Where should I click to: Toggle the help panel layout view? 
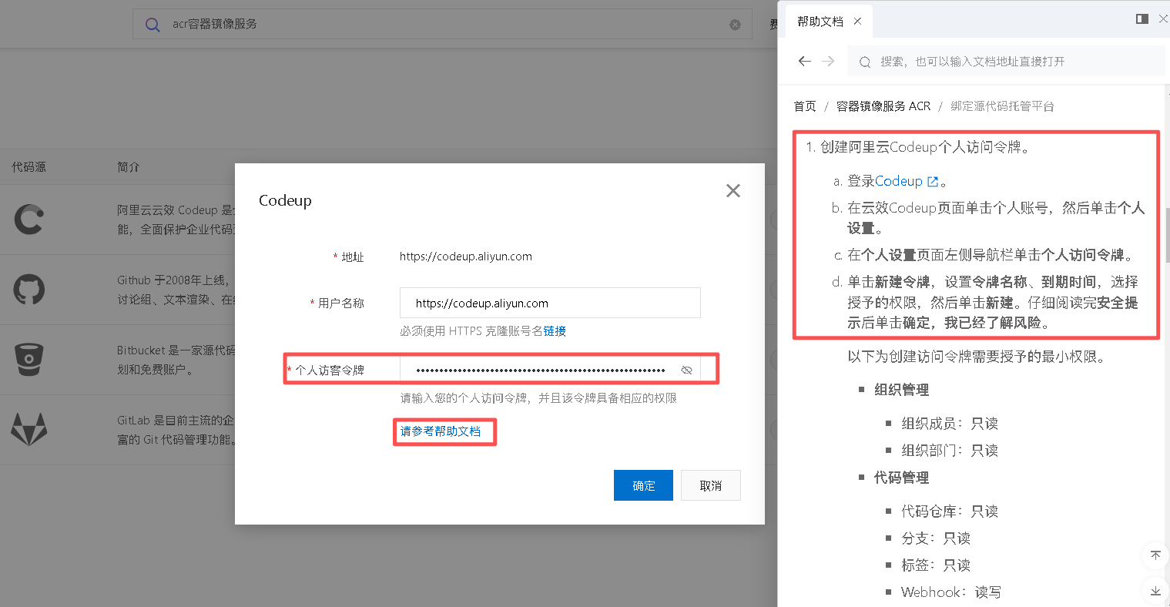pos(1142,18)
